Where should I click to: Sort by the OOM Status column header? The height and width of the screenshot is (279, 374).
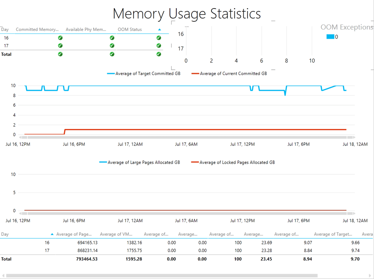[130, 30]
